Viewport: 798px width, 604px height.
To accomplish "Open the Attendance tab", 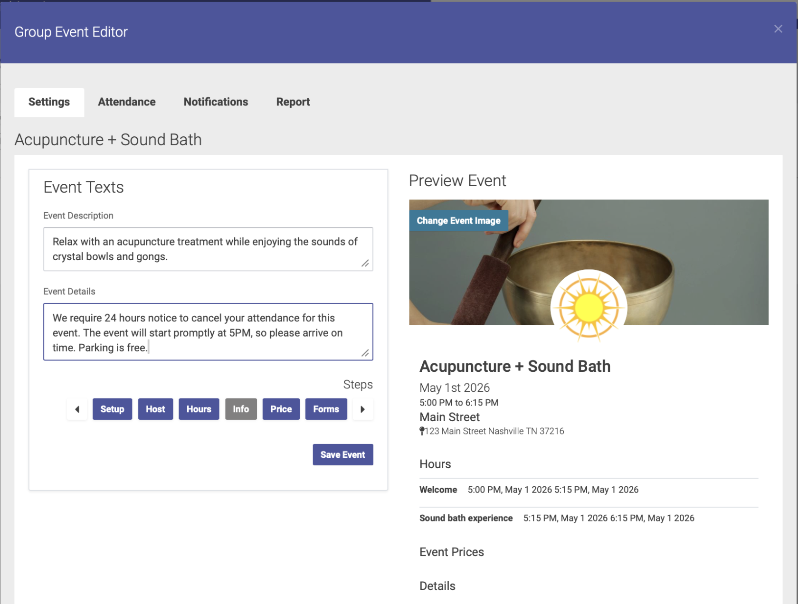I will [127, 102].
